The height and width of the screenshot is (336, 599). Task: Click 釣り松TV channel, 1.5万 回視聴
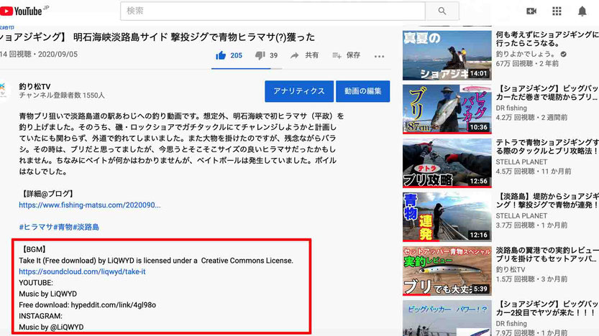click(x=511, y=270)
